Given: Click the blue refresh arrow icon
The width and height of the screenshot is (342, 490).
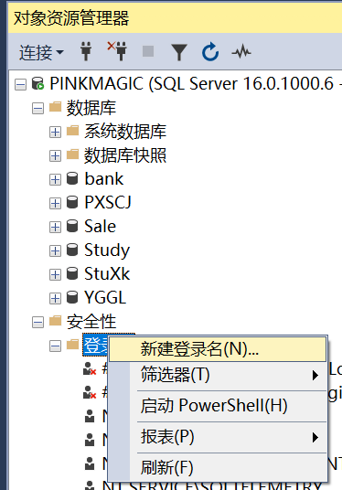Looking at the screenshot, I should pos(210,51).
